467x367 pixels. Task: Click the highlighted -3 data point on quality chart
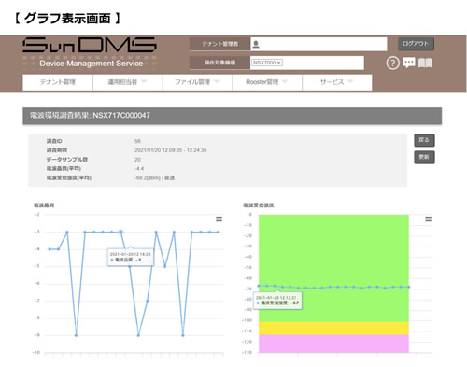point(120,232)
